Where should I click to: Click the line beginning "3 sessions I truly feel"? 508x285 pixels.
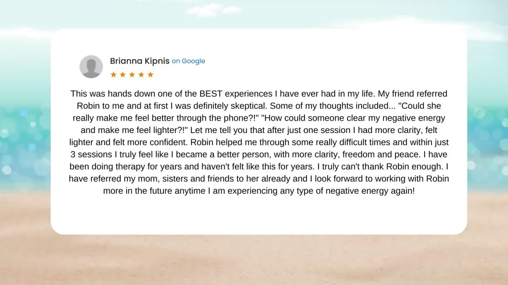click(x=259, y=155)
